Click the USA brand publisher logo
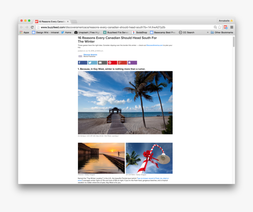Screen dimensions: 253x212 tap(80, 56)
